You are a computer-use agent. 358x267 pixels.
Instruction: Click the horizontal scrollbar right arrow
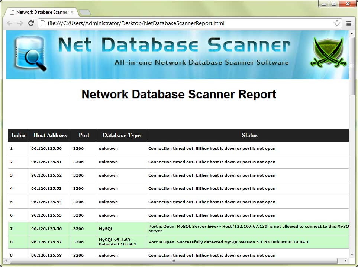345,261
